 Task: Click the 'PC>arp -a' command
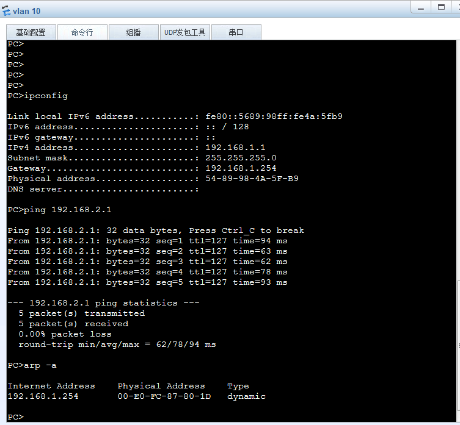(x=32, y=365)
